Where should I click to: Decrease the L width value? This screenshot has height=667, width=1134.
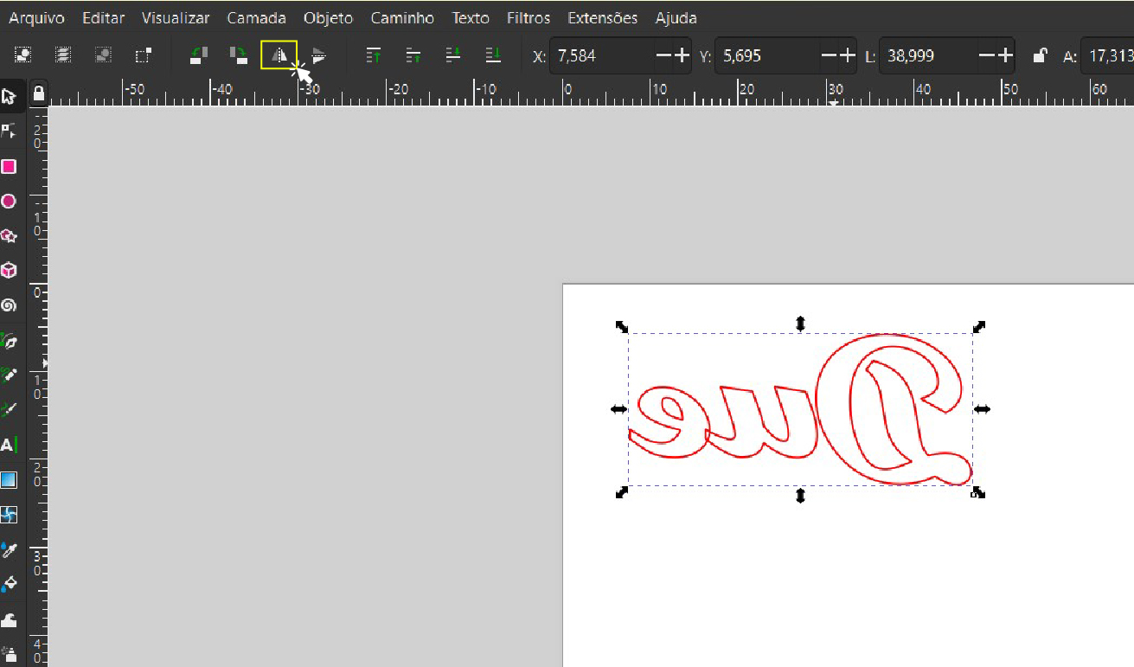tap(986, 56)
